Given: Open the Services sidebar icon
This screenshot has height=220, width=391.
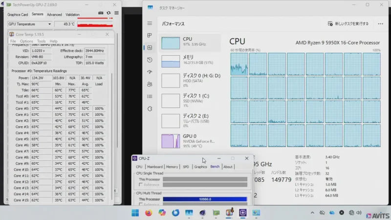Looking at the screenshot, I should [x=150, y=108].
